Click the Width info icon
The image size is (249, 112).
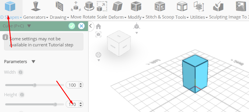pos(21,72)
